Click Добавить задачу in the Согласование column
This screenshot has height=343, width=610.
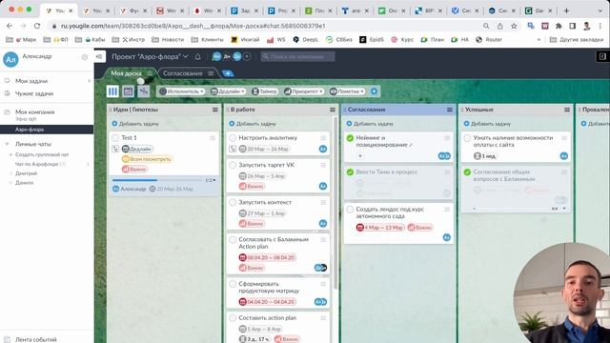(370, 124)
